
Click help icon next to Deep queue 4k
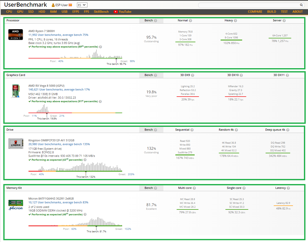(288, 130)
